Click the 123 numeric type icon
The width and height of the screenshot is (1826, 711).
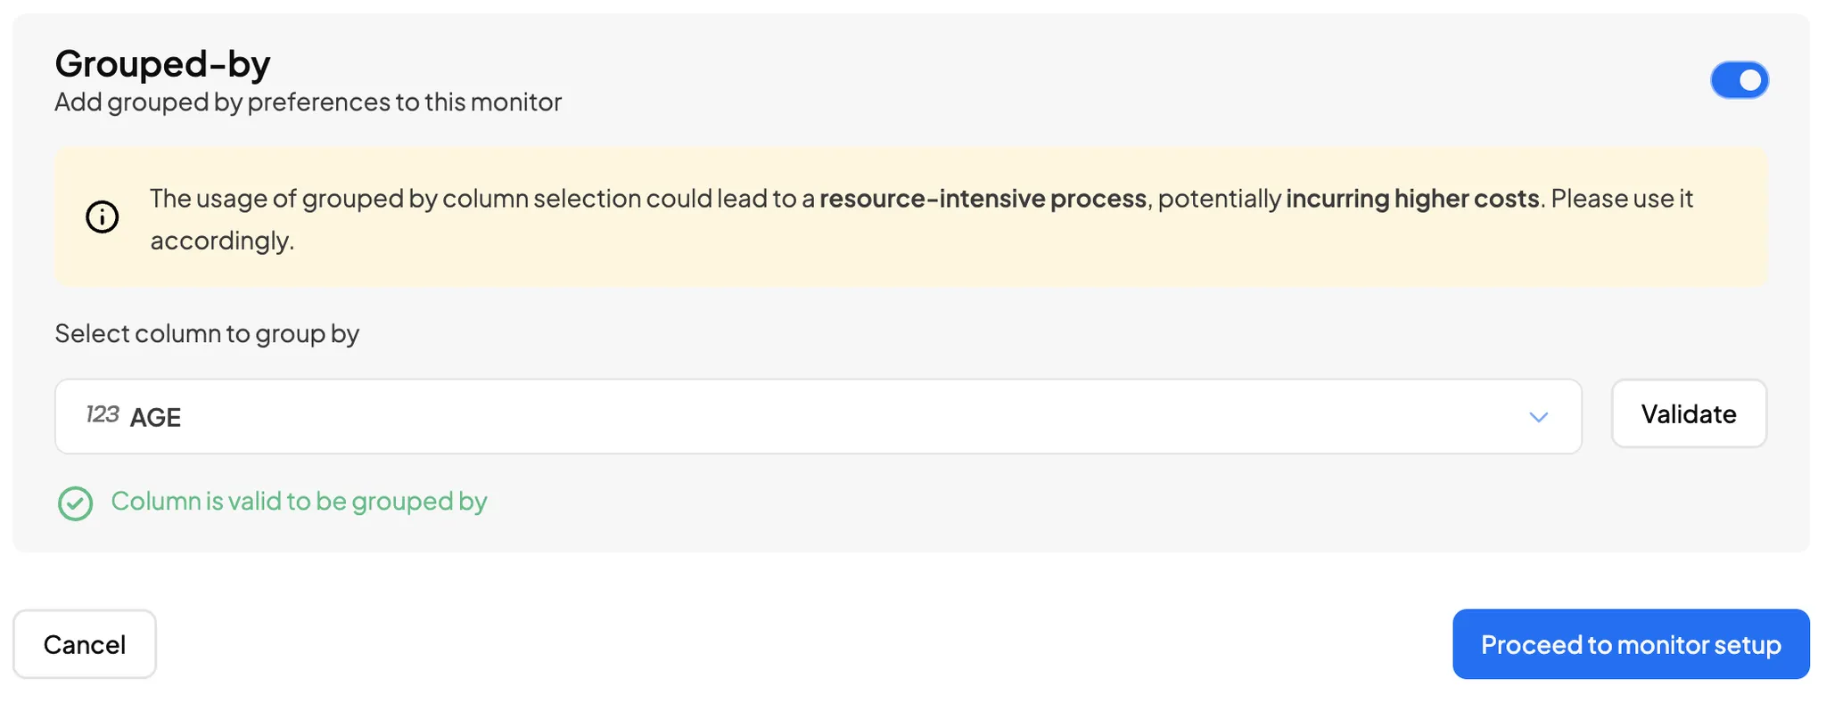pos(102,414)
